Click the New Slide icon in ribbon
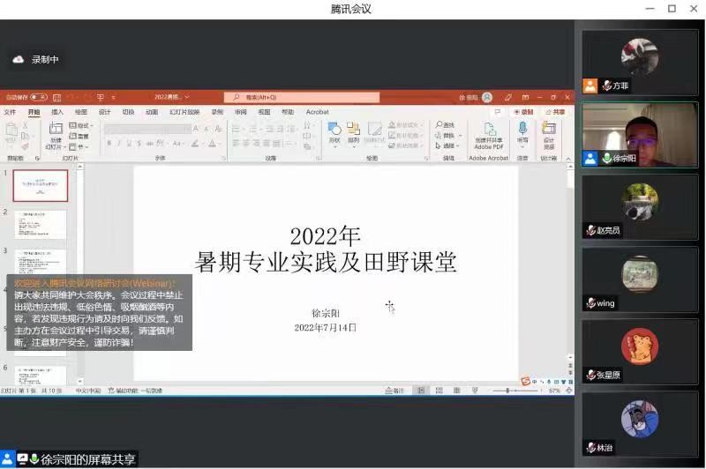 coord(56,132)
